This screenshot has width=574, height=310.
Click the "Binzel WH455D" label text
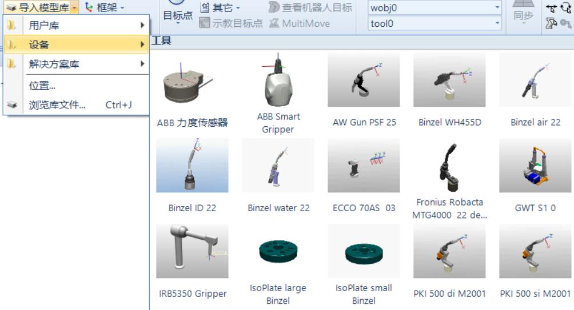pos(449,123)
